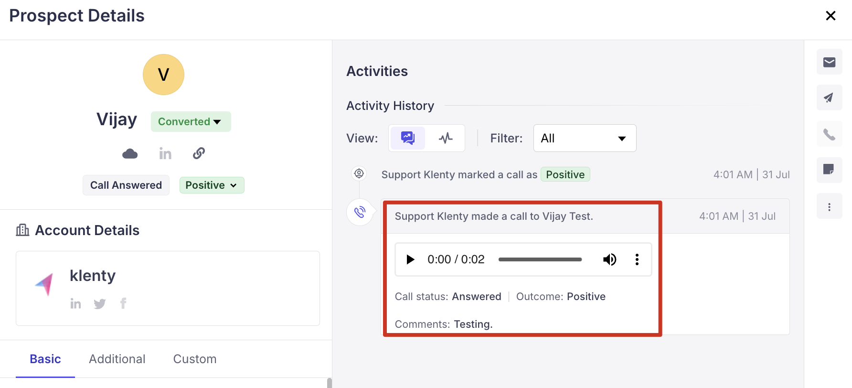Screen dimensions: 852x388
Task: Open the vertical three-dot sidebar menu
Action: click(829, 207)
